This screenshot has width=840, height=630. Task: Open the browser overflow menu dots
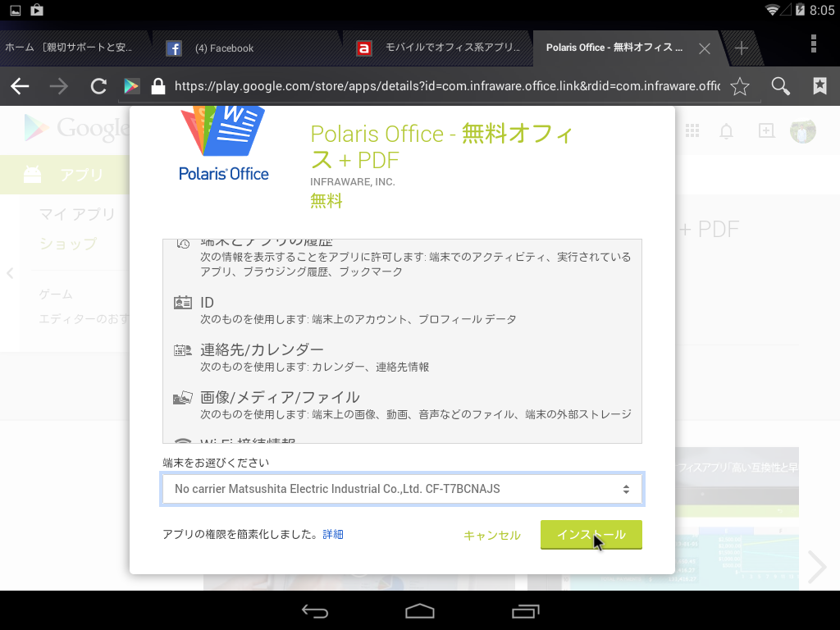(x=813, y=44)
